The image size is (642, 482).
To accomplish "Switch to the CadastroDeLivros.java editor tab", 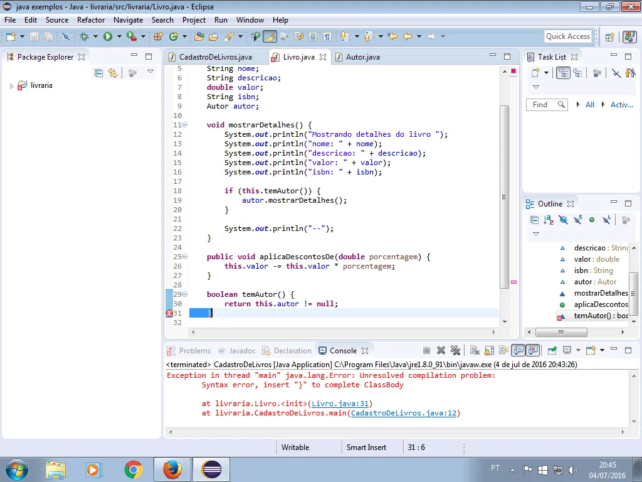I will click(215, 57).
